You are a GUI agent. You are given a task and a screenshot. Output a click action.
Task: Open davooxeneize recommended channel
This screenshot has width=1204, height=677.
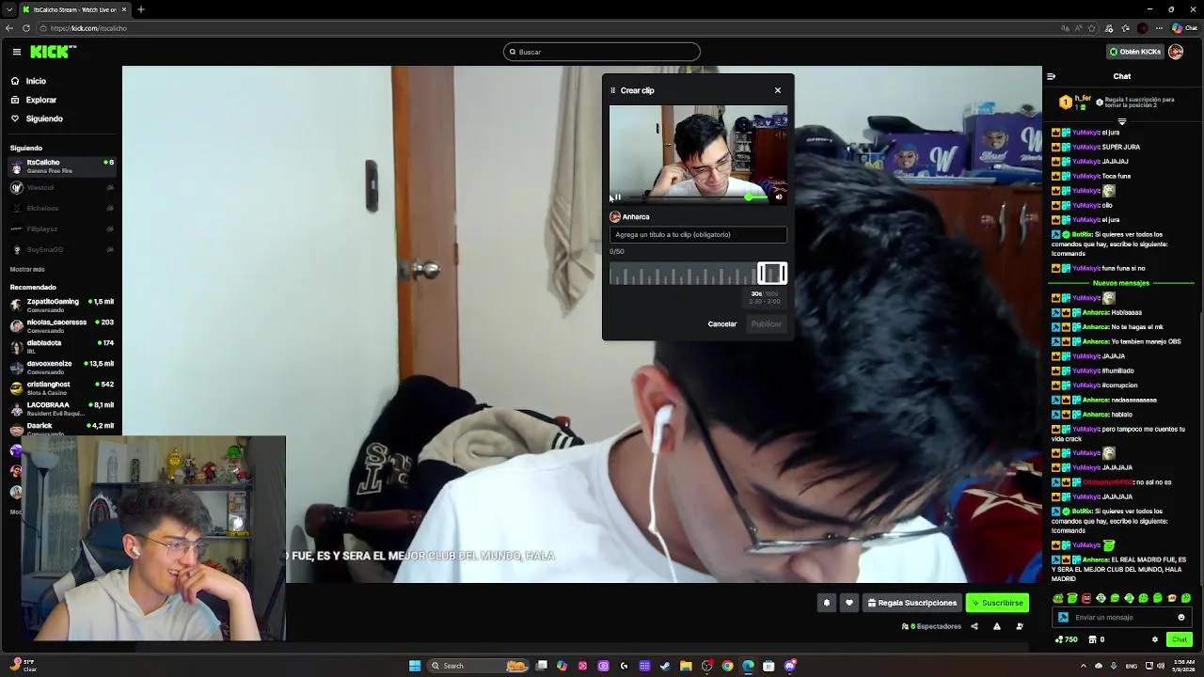tap(61, 367)
